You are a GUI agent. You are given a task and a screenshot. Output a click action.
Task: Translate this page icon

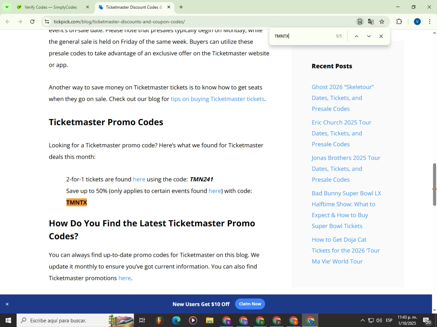371,22
